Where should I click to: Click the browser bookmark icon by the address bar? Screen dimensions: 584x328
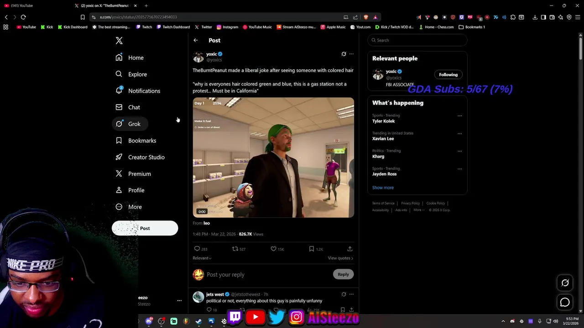83,17
